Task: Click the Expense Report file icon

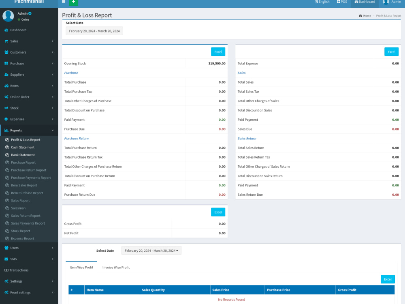Action: (7, 238)
